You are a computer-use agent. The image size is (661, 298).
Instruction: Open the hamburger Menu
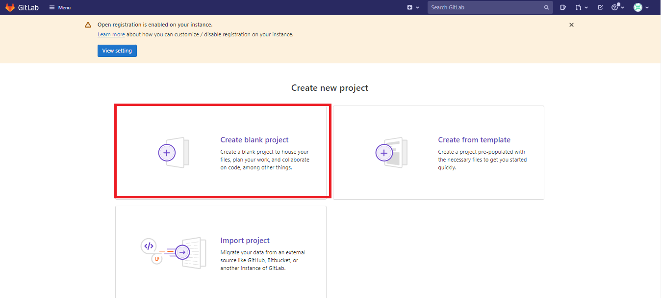pos(60,8)
